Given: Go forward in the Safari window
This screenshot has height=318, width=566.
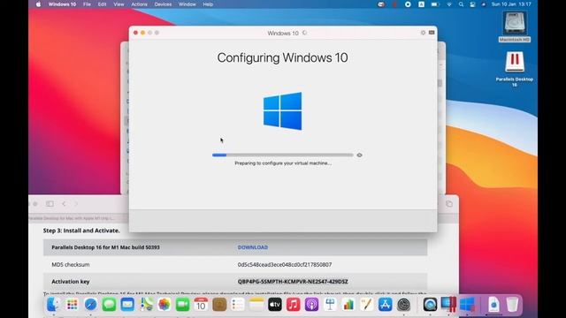Looking at the screenshot, I should (76, 204).
